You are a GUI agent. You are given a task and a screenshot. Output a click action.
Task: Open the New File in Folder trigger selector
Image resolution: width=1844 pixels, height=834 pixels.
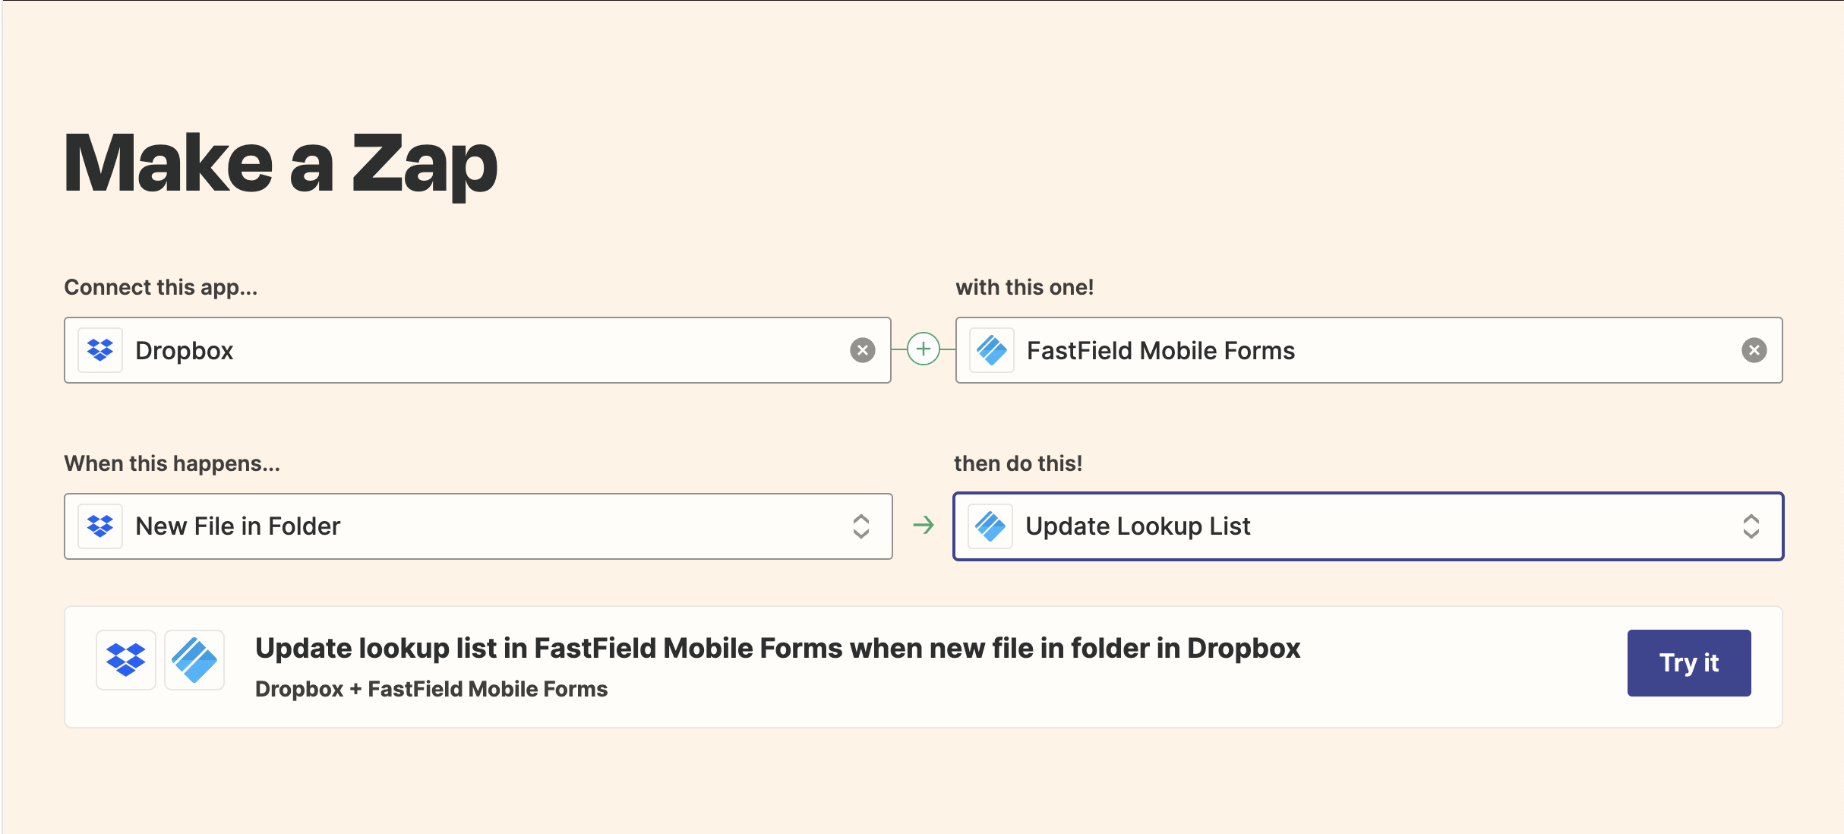pos(486,526)
